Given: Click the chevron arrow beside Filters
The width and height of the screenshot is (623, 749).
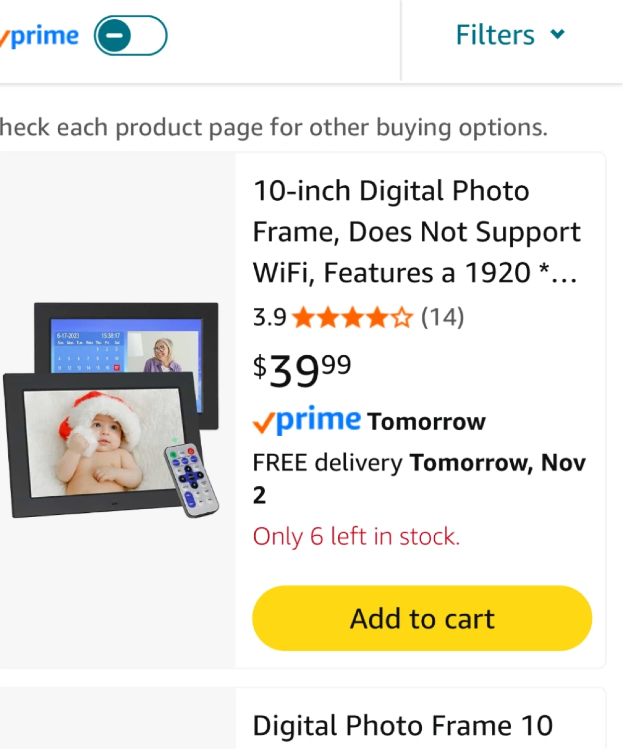Looking at the screenshot, I should (557, 35).
